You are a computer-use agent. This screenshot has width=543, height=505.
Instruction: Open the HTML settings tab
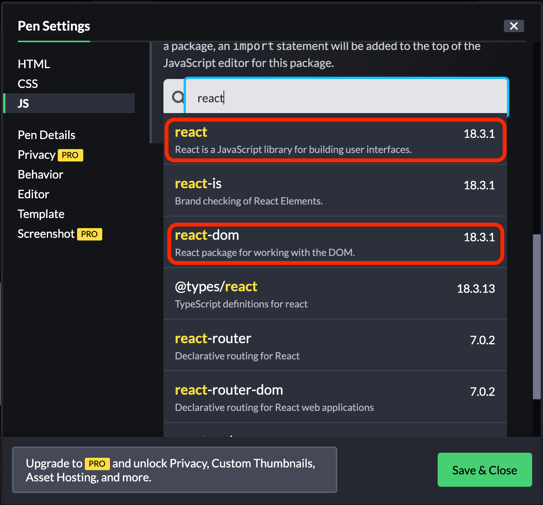click(x=34, y=64)
